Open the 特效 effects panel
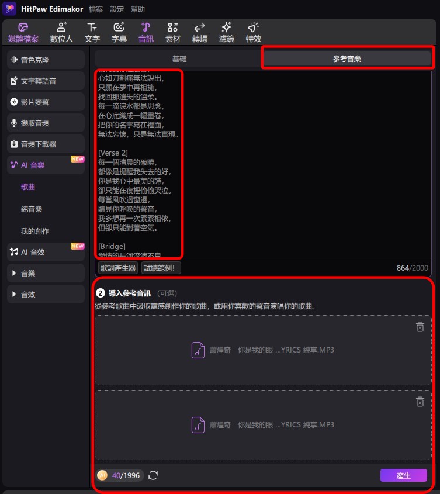The image size is (440, 494). pos(254,33)
